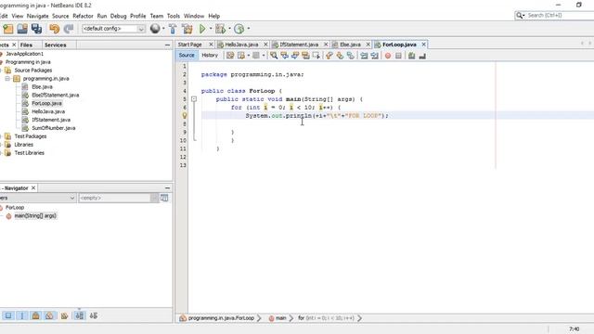
Task: Click the Profile Project clock icon
Action: 239,29
